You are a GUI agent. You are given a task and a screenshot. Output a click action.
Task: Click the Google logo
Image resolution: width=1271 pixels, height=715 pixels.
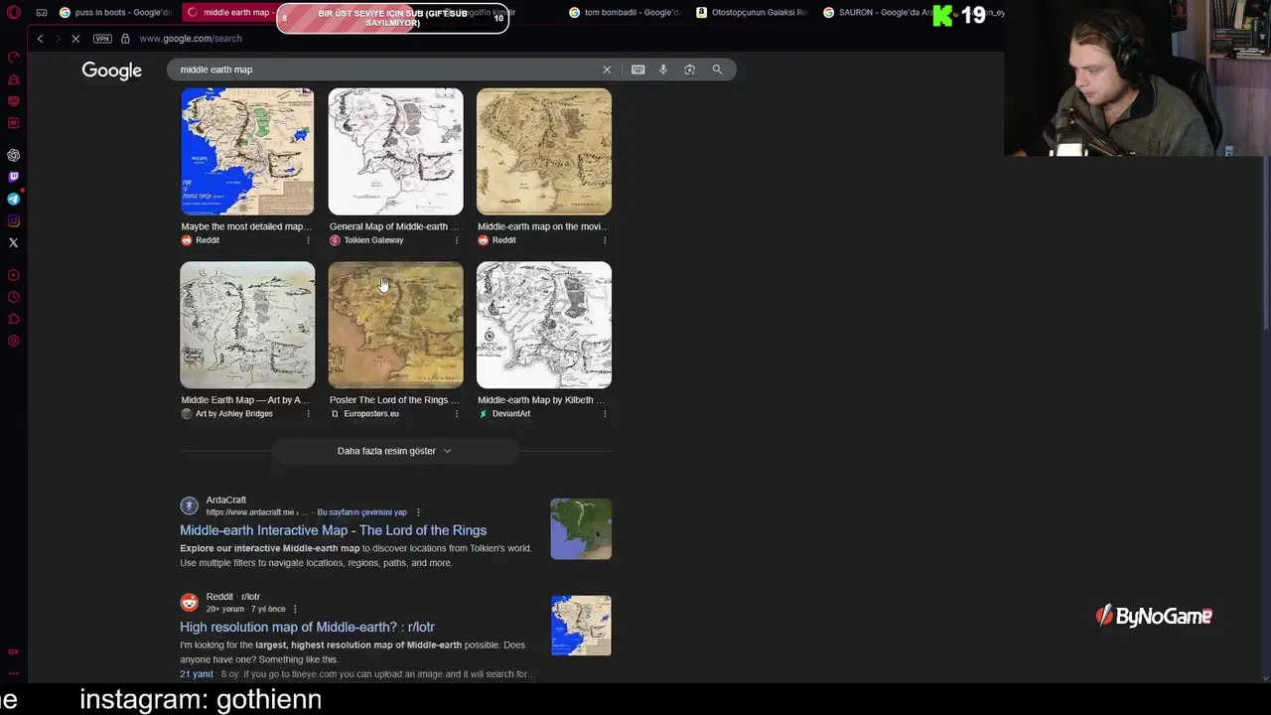tap(112, 71)
